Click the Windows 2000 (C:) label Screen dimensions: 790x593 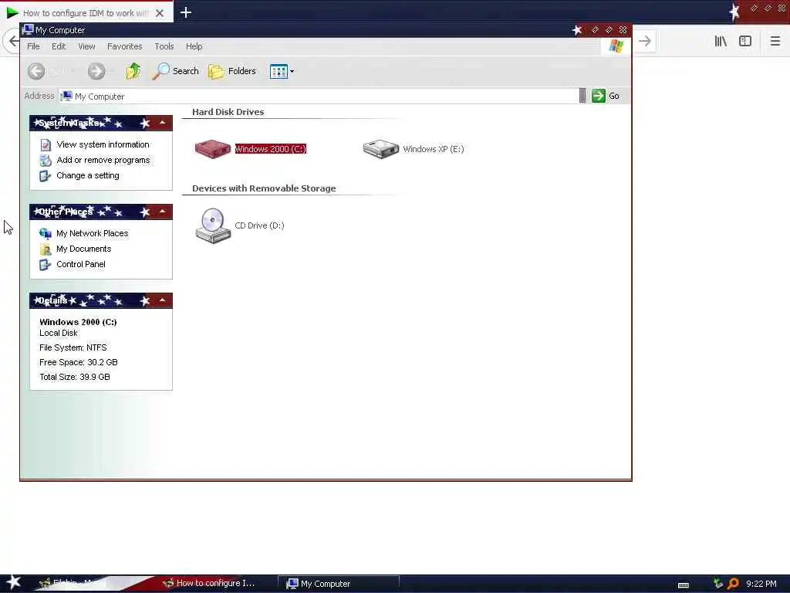click(x=271, y=149)
